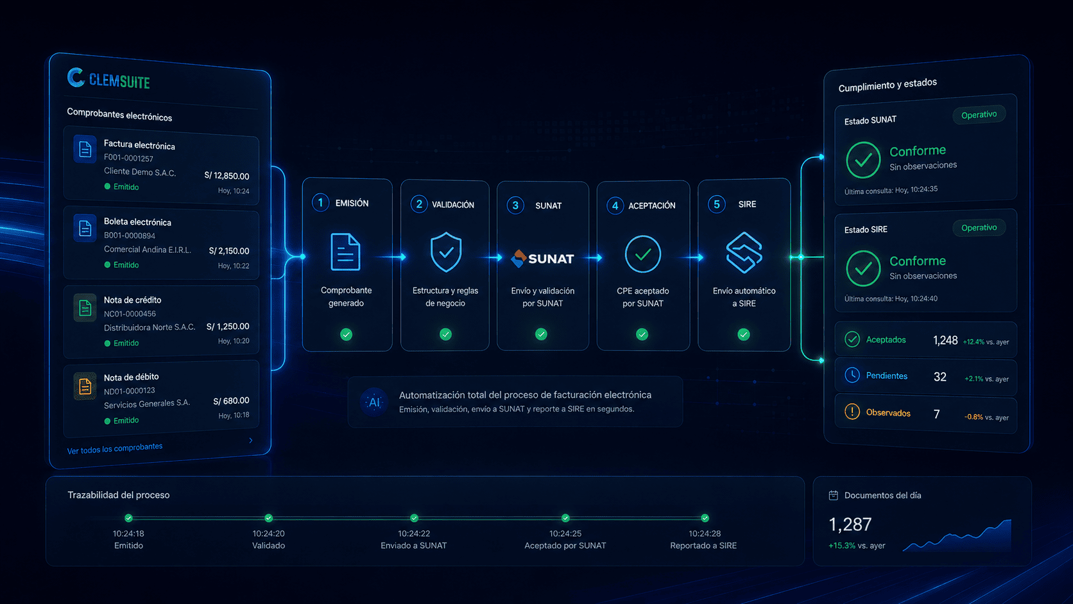Click the Estado SIRE Conforme check icon
1073x604 pixels.
coord(863,268)
